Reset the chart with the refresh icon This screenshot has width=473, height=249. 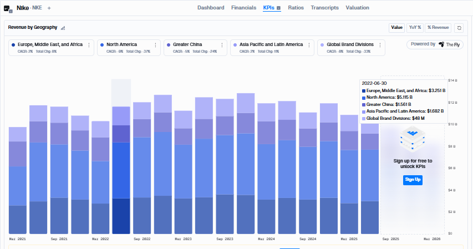(459, 28)
